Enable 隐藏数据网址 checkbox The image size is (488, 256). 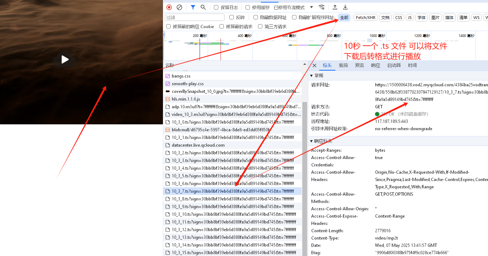click(x=256, y=17)
